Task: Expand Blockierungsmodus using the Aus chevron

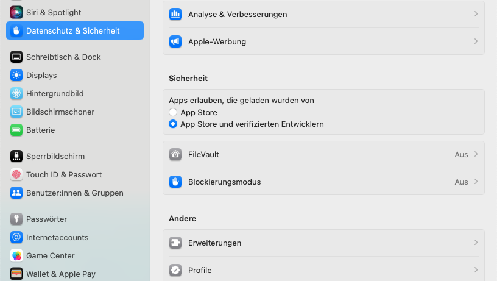Action: tap(476, 182)
